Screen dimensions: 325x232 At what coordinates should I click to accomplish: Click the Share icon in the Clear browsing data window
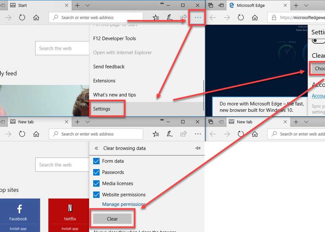[x=184, y=134]
